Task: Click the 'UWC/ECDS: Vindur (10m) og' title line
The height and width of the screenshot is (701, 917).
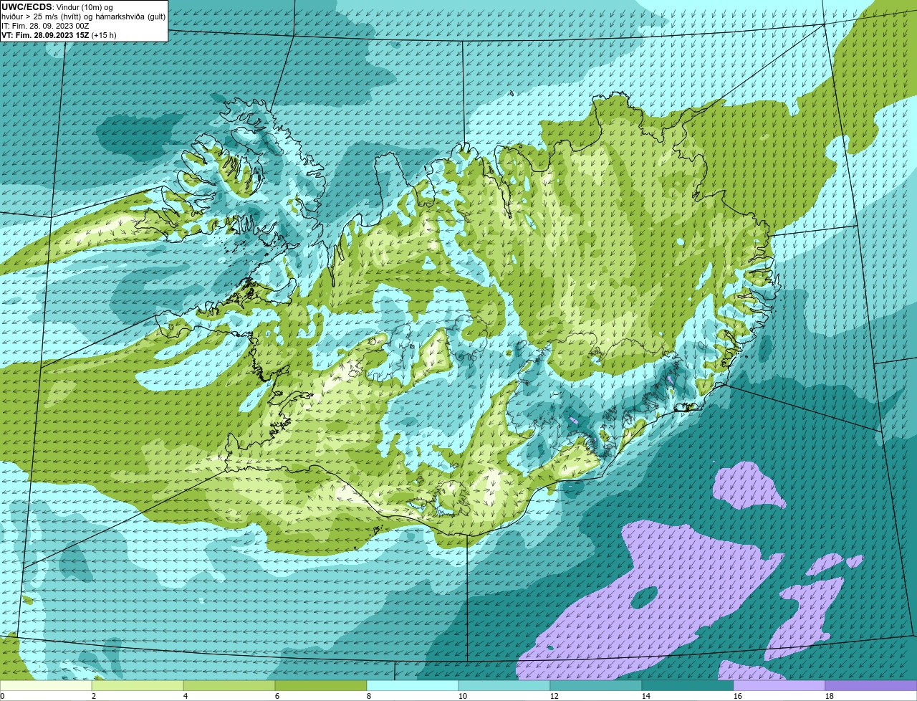Action: click(x=57, y=7)
